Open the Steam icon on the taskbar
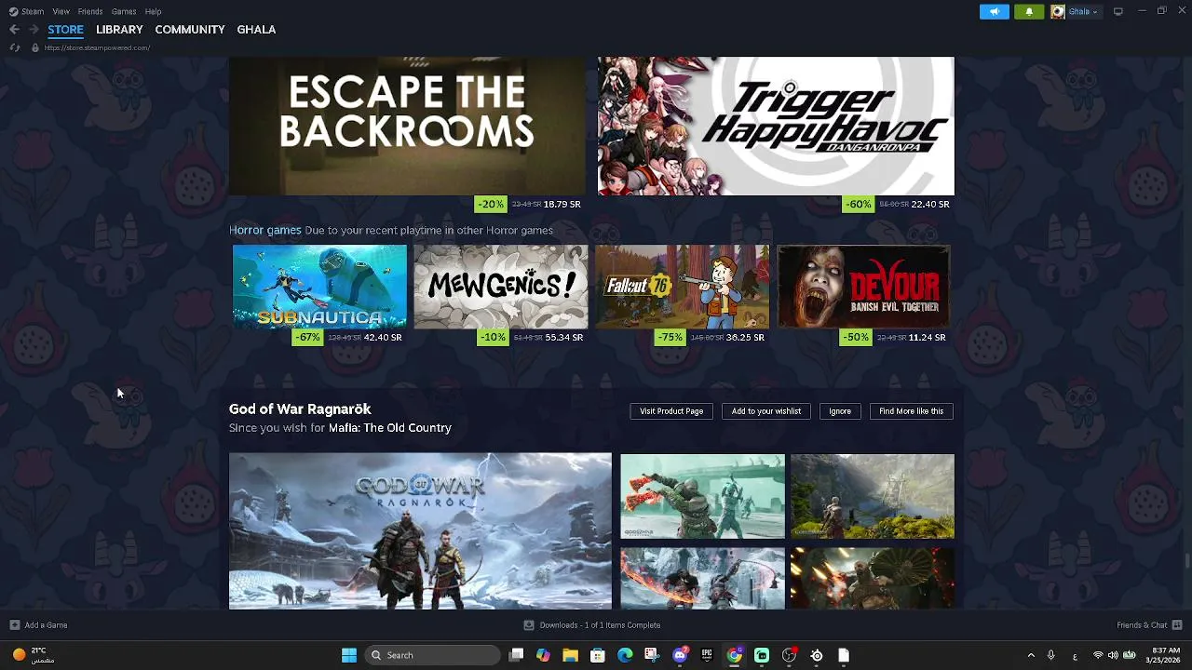This screenshot has height=670, width=1192. [817, 655]
